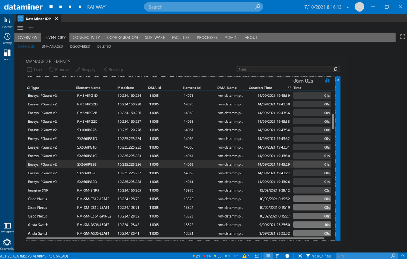Open the Community sidebar icon

click(x=7, y=244)
